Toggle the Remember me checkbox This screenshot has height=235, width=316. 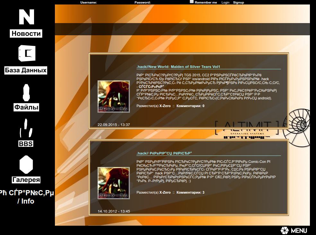tap(192, 2)
